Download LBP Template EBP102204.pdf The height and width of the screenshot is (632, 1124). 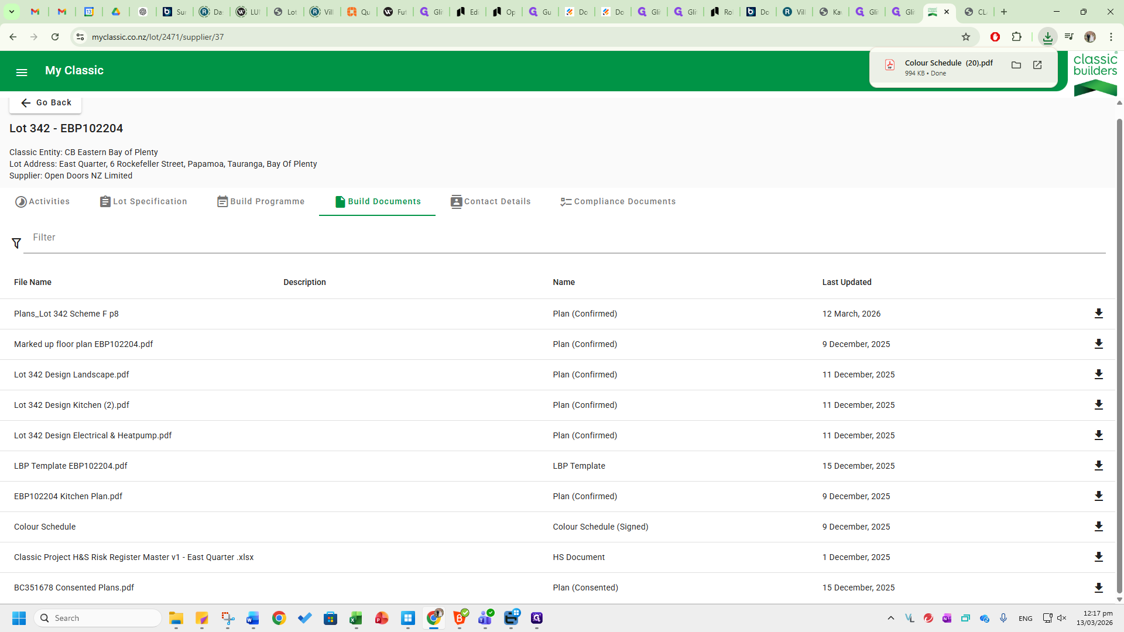[x=1098, y=466]
